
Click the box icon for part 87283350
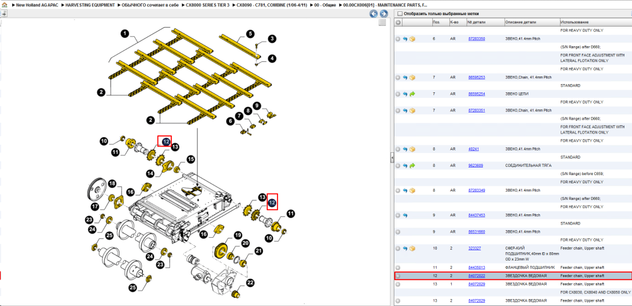[412, 39]
